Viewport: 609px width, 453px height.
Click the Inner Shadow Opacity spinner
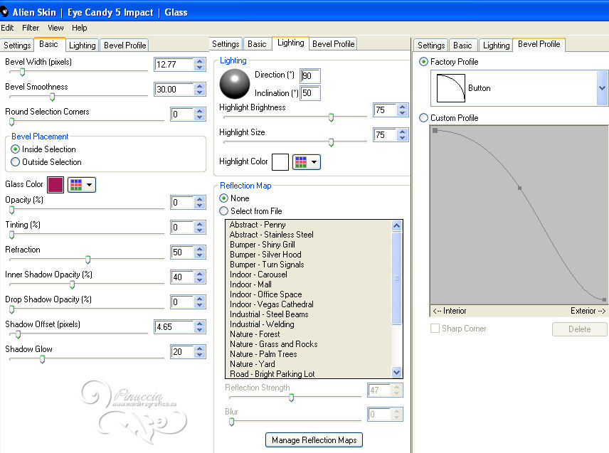click(200, 277)
